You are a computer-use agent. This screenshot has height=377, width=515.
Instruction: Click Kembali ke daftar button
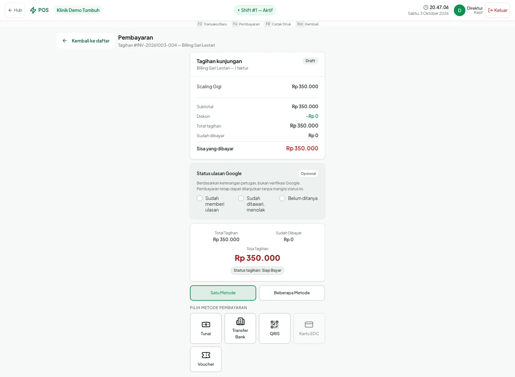(86, 41)
